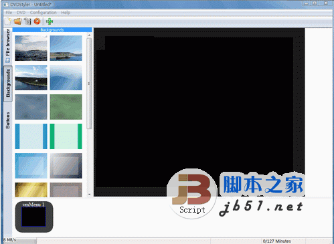Pick the green island river background thumbnail
The image size is (334, 244).
[x=31, y=78]
